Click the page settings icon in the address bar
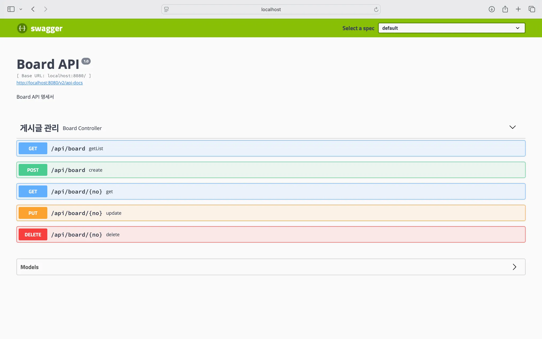Viewport: 542px width, 339px height. [x=166, y=10]
